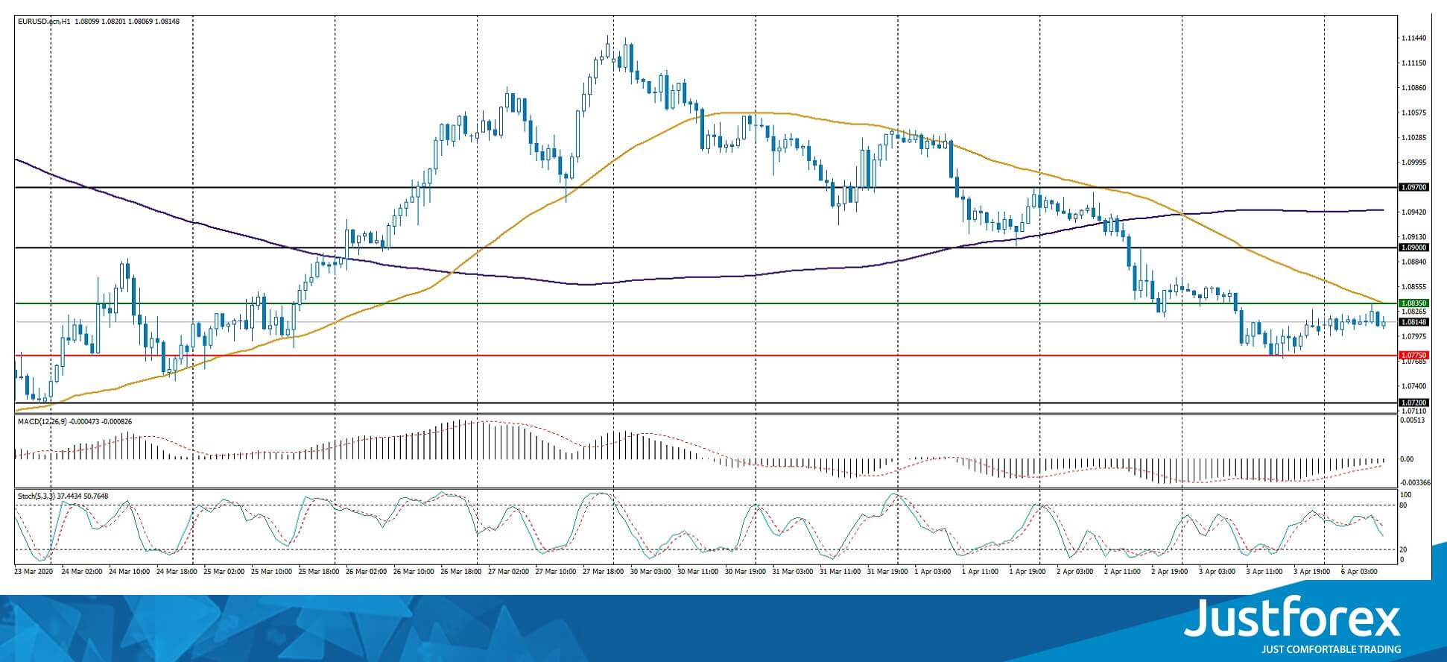1447x662 pixels.
Task: Select the 1.09700 resistance level tag
Action: pos(1413,187)
